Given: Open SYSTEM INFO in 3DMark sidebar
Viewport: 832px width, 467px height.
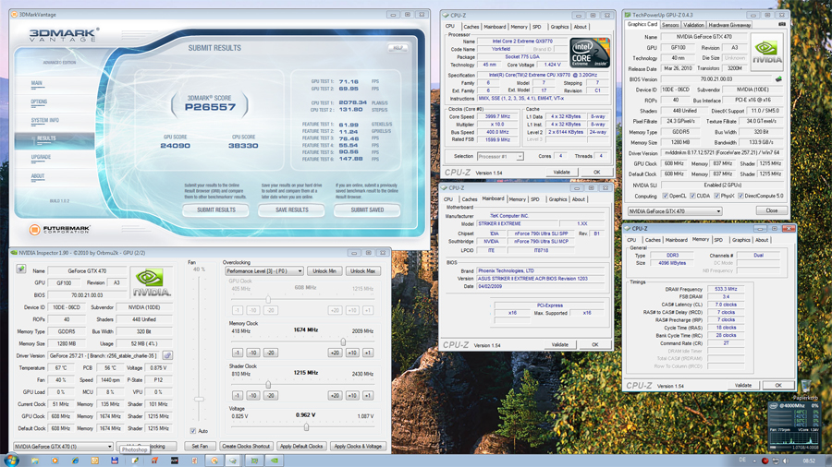Looking at the screenshot, I should [45, 120].
